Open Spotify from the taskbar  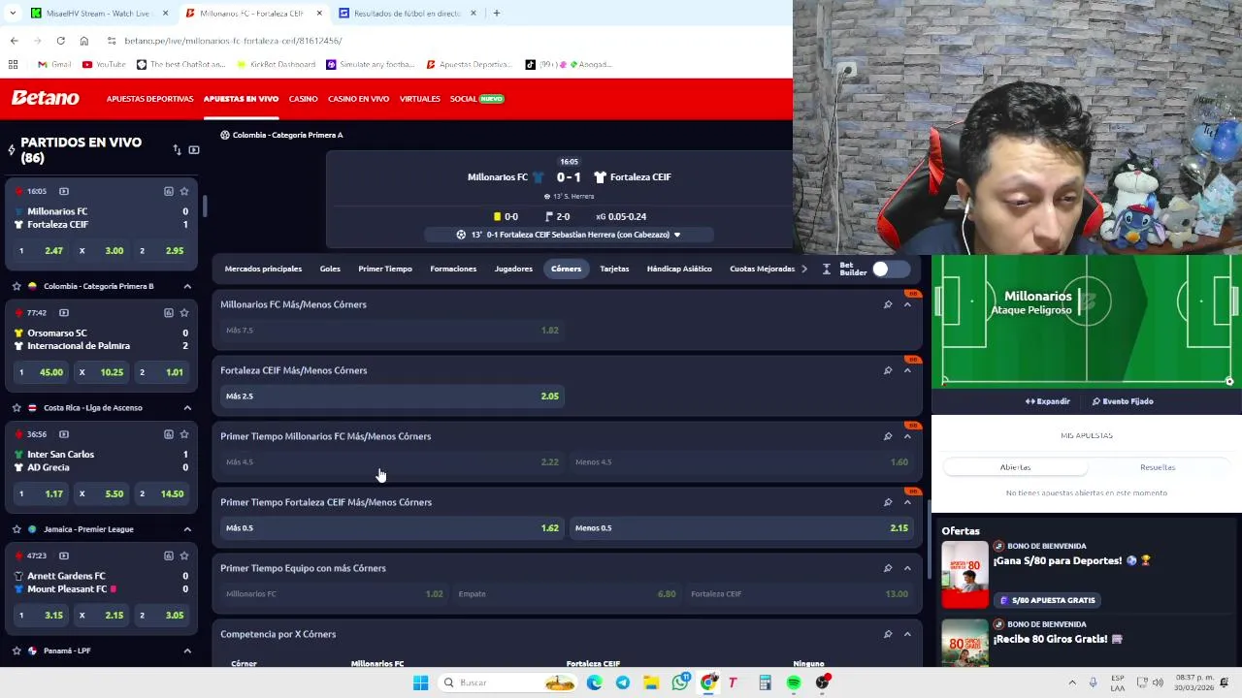pyautogui.click(x=794, y=682)
